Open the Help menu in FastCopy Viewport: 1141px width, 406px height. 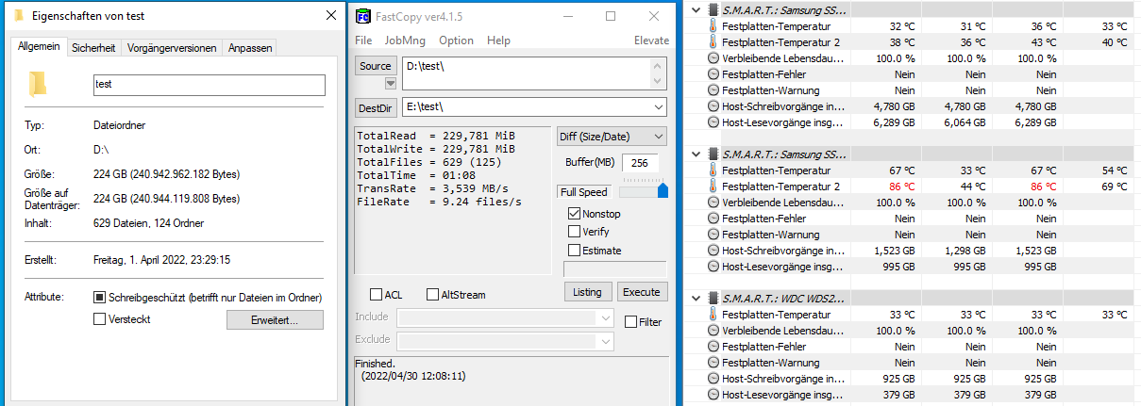click(498, 41)
